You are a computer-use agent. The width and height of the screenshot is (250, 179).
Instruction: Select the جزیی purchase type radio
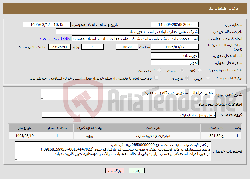208,78
